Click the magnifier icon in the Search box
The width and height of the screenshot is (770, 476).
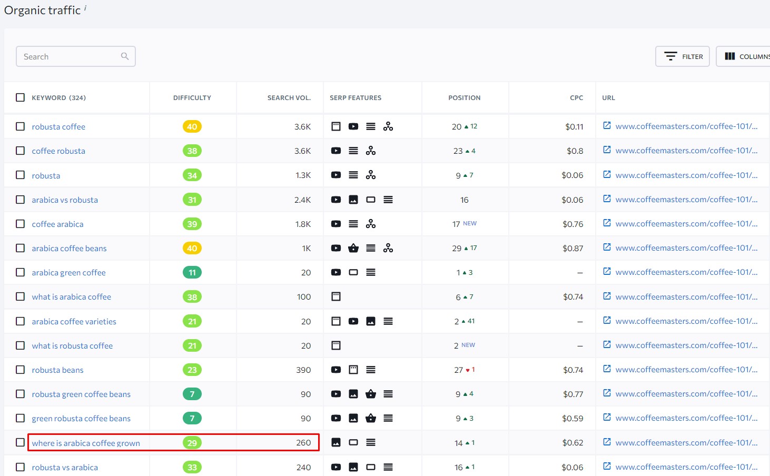[x=125, y=56]
